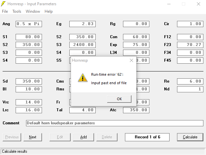Image resolution: width=206 pixels, height=155 pixels.
Task: Click the Hornresp lightning bolt title bar icon
Action: tap(3, 4)
